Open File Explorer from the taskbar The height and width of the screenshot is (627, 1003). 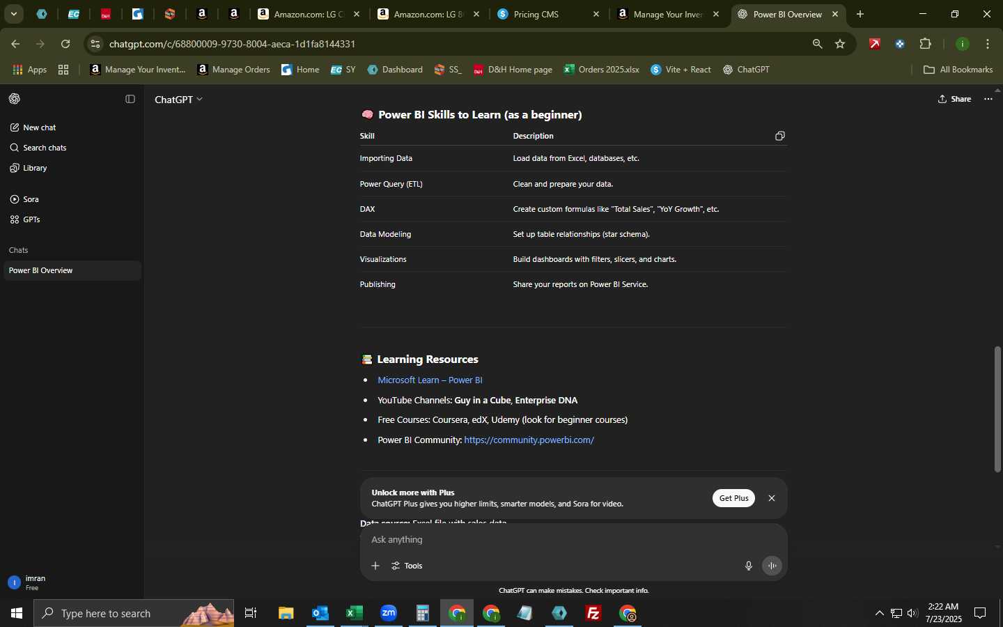pyautogui.click(x=286, y=613)
